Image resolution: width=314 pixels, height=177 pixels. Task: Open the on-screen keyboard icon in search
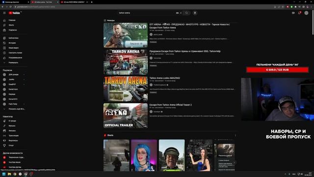177,13
